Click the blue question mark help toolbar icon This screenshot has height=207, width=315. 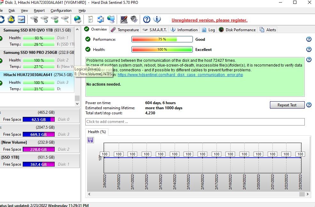pos(147,19)
